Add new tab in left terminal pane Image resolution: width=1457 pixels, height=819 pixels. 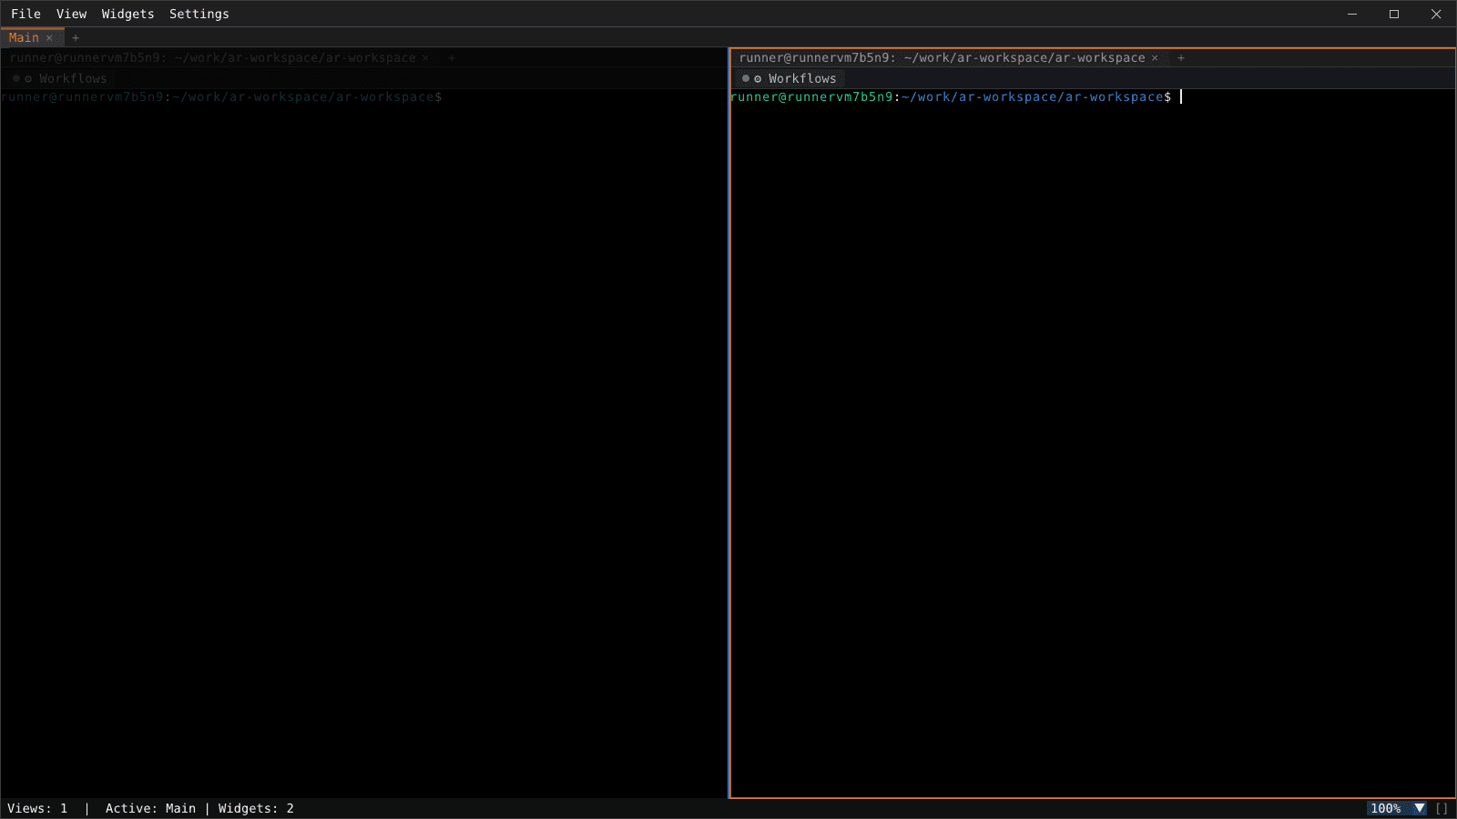(452, 58)
